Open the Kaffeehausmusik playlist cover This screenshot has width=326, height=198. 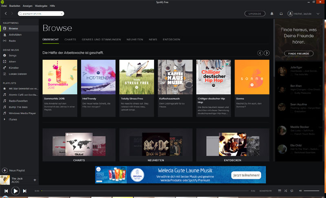(175, 77)
